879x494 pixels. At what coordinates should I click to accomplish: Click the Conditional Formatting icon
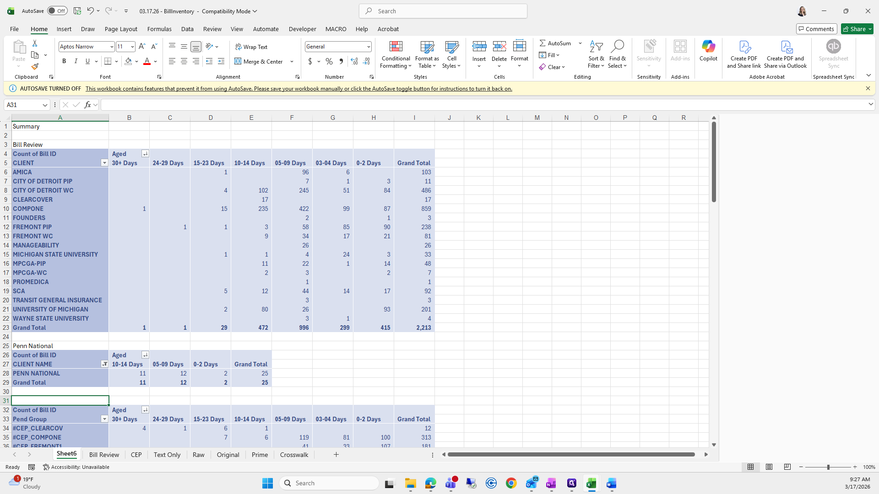[396, 47]
